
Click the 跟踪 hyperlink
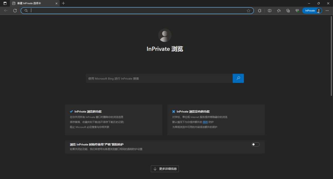pos(205,122)
